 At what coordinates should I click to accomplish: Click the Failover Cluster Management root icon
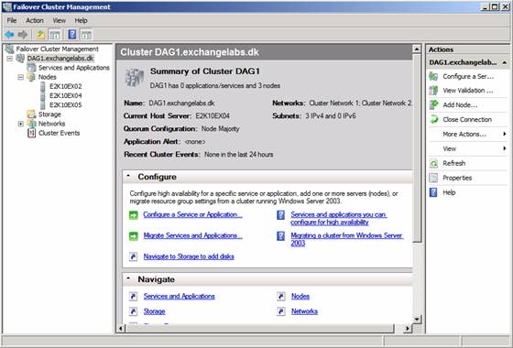click(x=9, y=49)
